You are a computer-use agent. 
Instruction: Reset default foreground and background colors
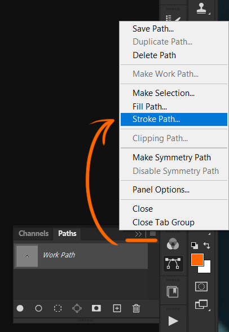tap(195, 246)
